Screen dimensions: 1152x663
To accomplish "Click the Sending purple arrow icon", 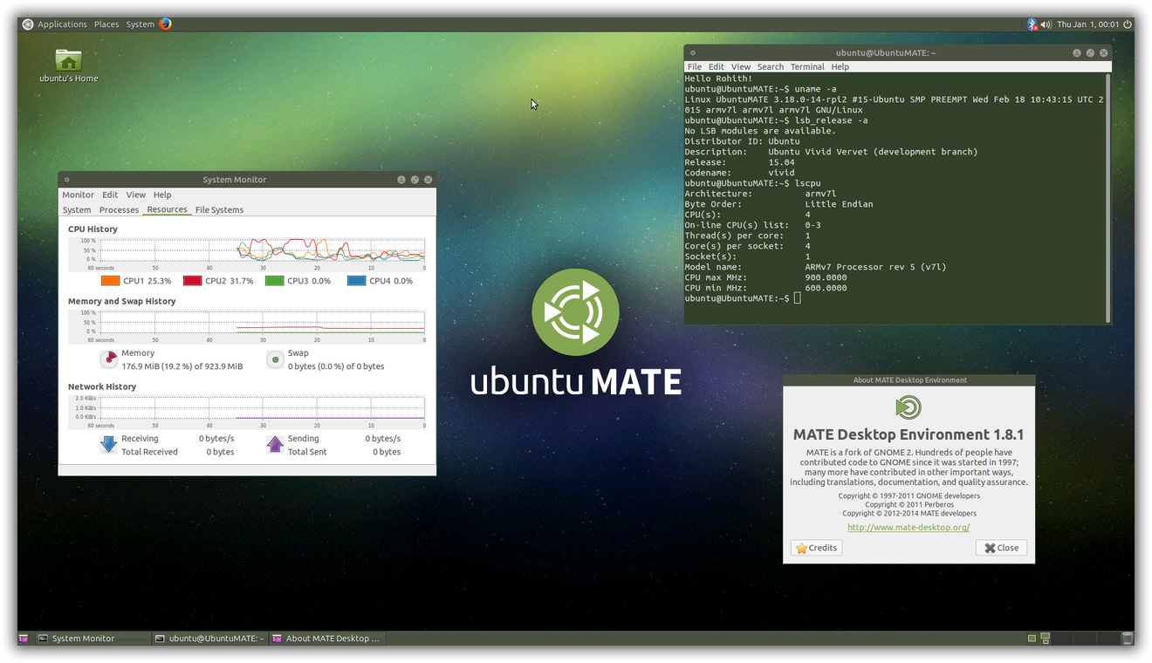I will point(275,444).
